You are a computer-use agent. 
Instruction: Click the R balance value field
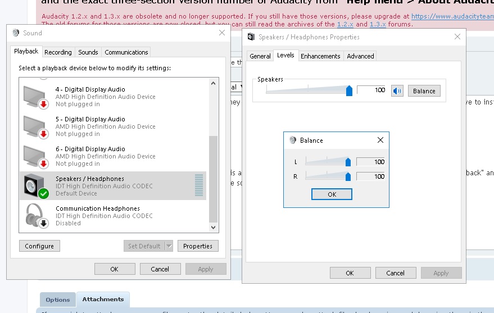371,176
